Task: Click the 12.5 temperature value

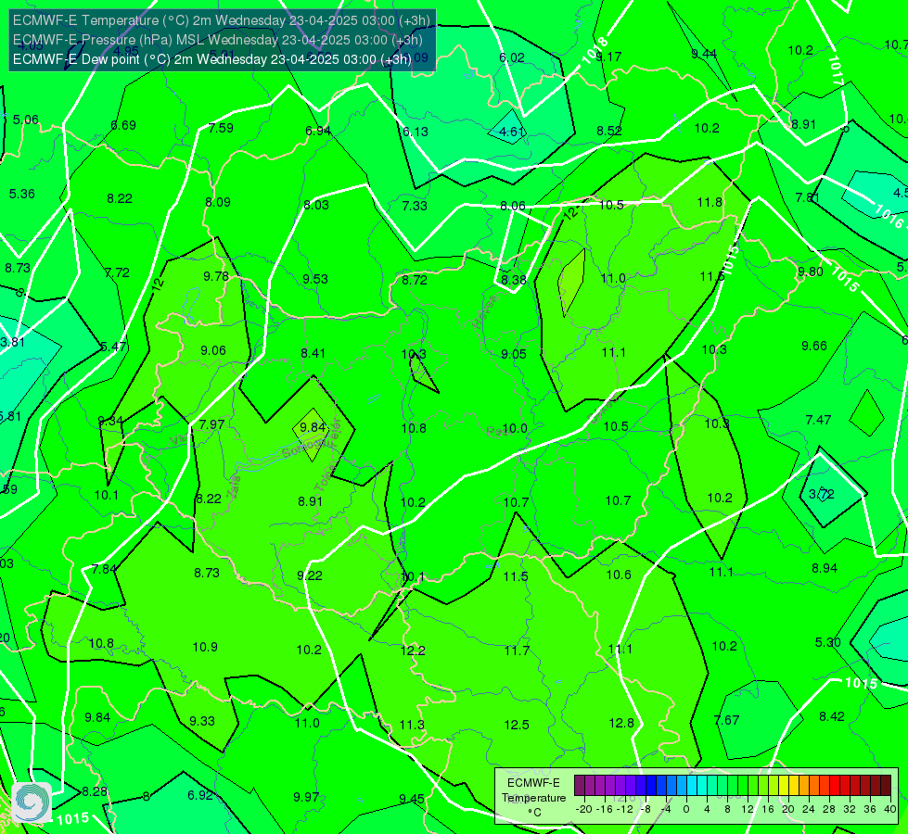Action: tap(517, 725)
